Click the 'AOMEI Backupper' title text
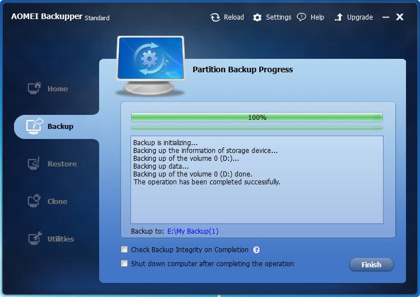420x297 pixels. tap(46, 16)
